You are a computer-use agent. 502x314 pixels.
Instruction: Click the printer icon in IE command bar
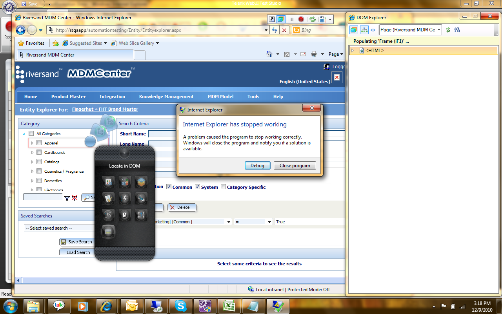[314, 55]
